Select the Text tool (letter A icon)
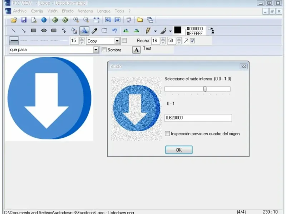286x214 pixels. [84, 31]
